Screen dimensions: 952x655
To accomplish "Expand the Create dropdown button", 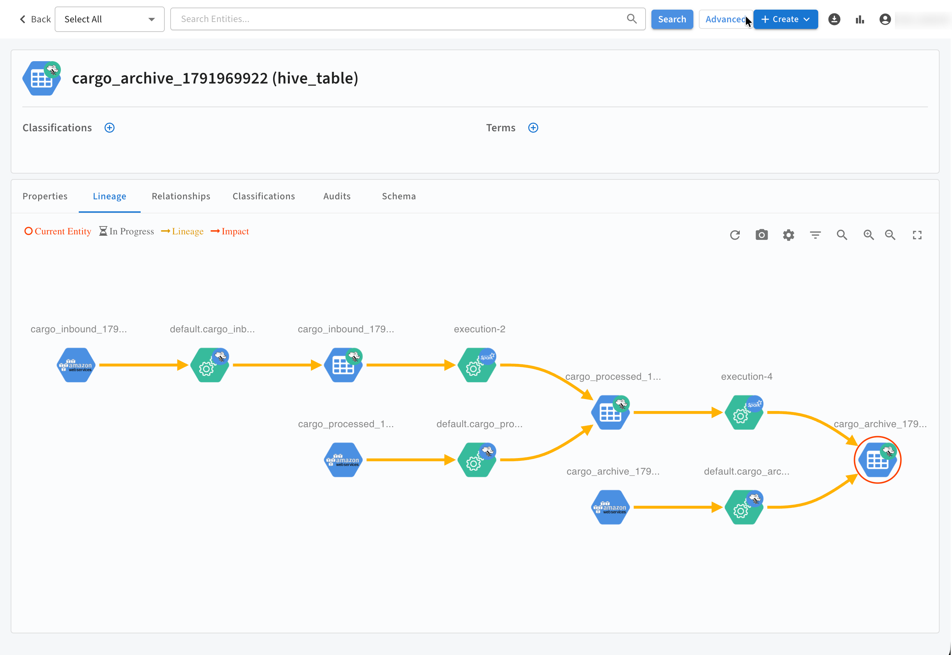I will pos(785,19).
